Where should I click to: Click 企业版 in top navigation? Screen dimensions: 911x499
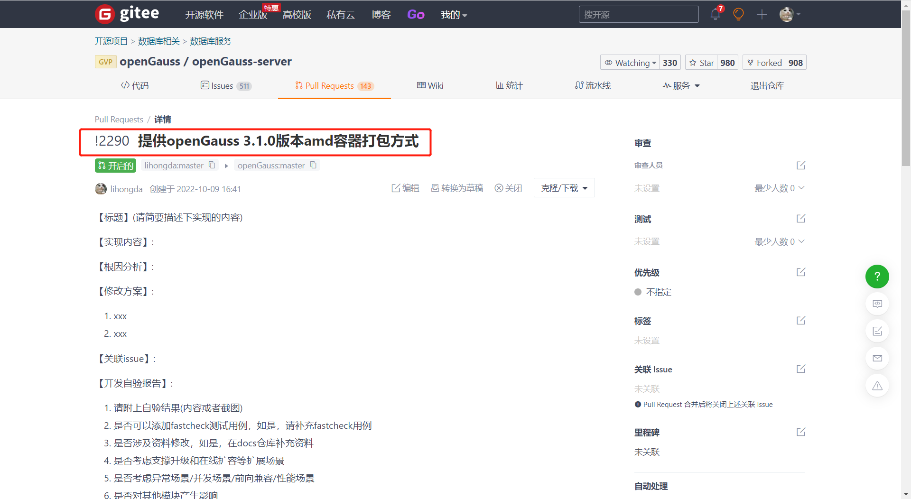[x=253, y=15]
